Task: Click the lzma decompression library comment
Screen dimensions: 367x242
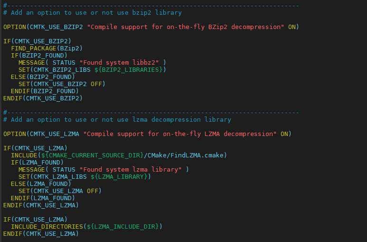Action: pyautogui.click(x=117, y=120)
